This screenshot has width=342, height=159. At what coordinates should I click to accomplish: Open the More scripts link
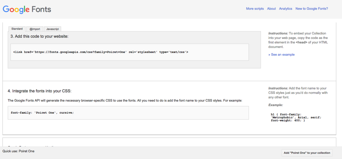coord(255,9)
